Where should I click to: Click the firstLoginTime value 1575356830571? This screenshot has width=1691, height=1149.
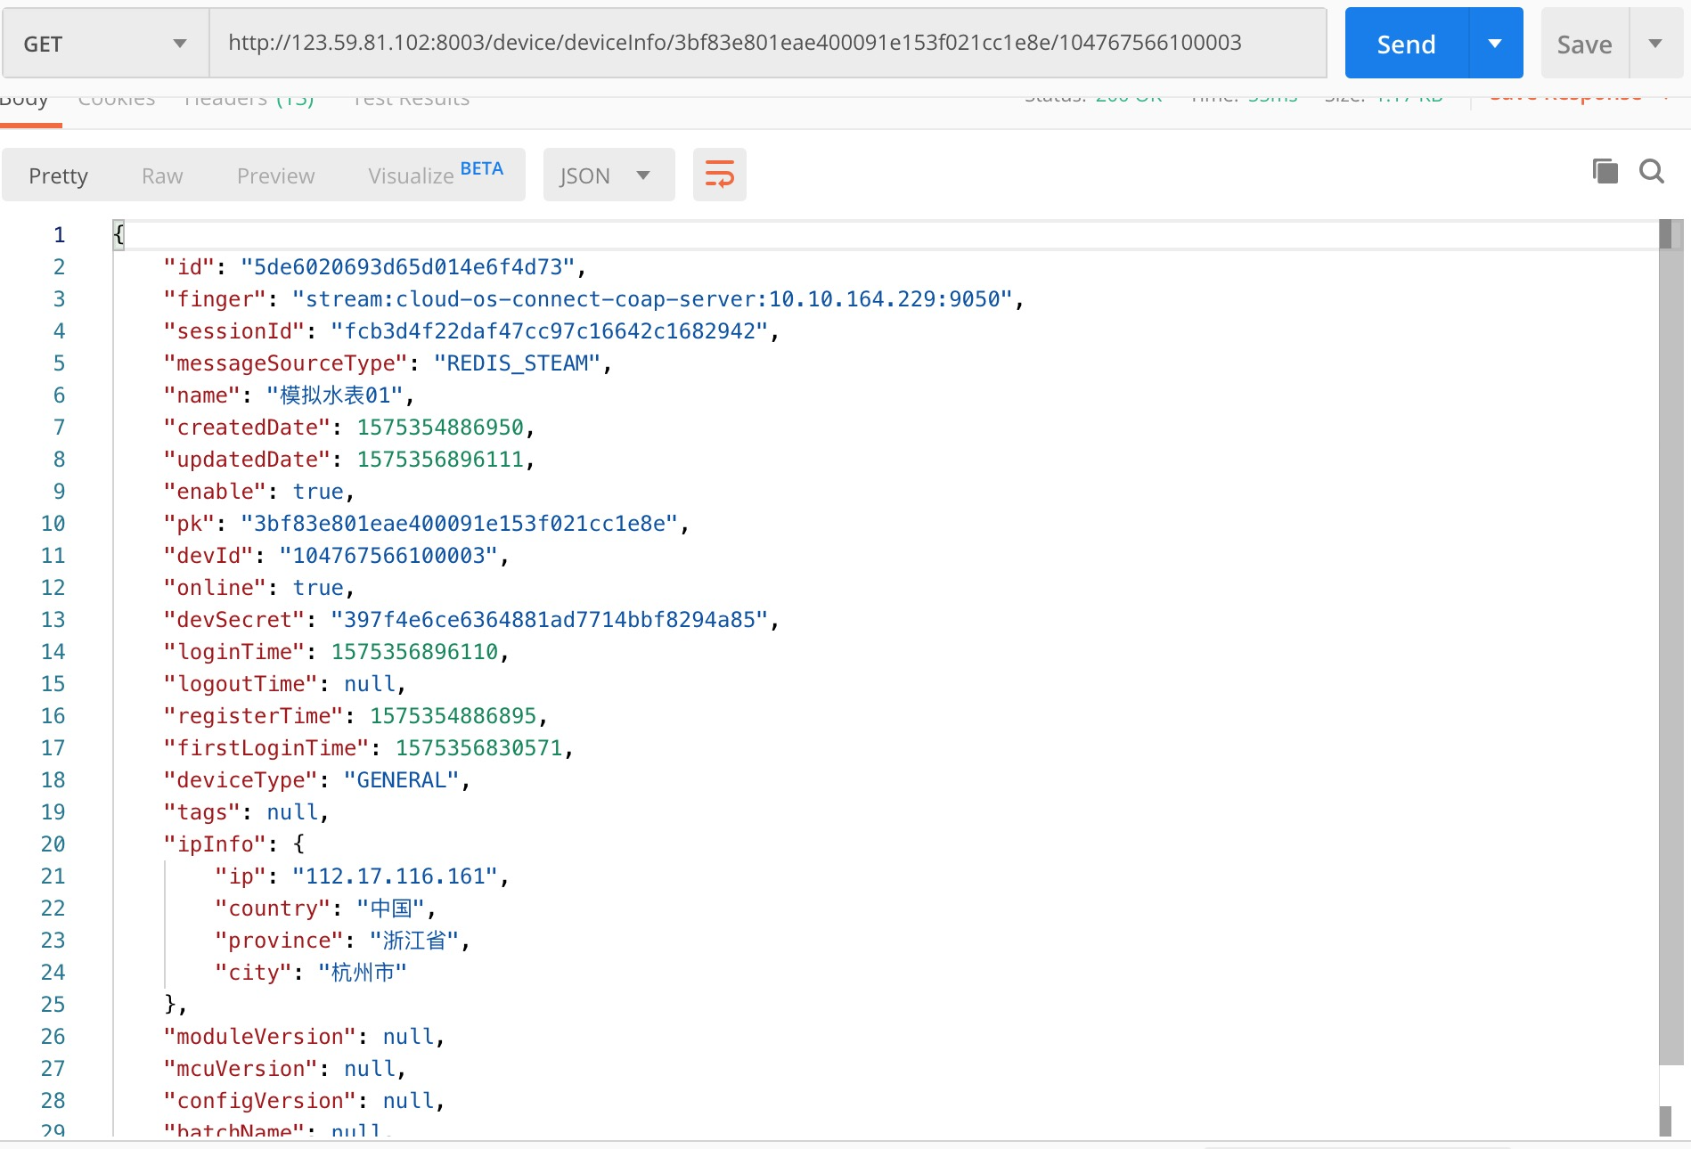(479, 747)
